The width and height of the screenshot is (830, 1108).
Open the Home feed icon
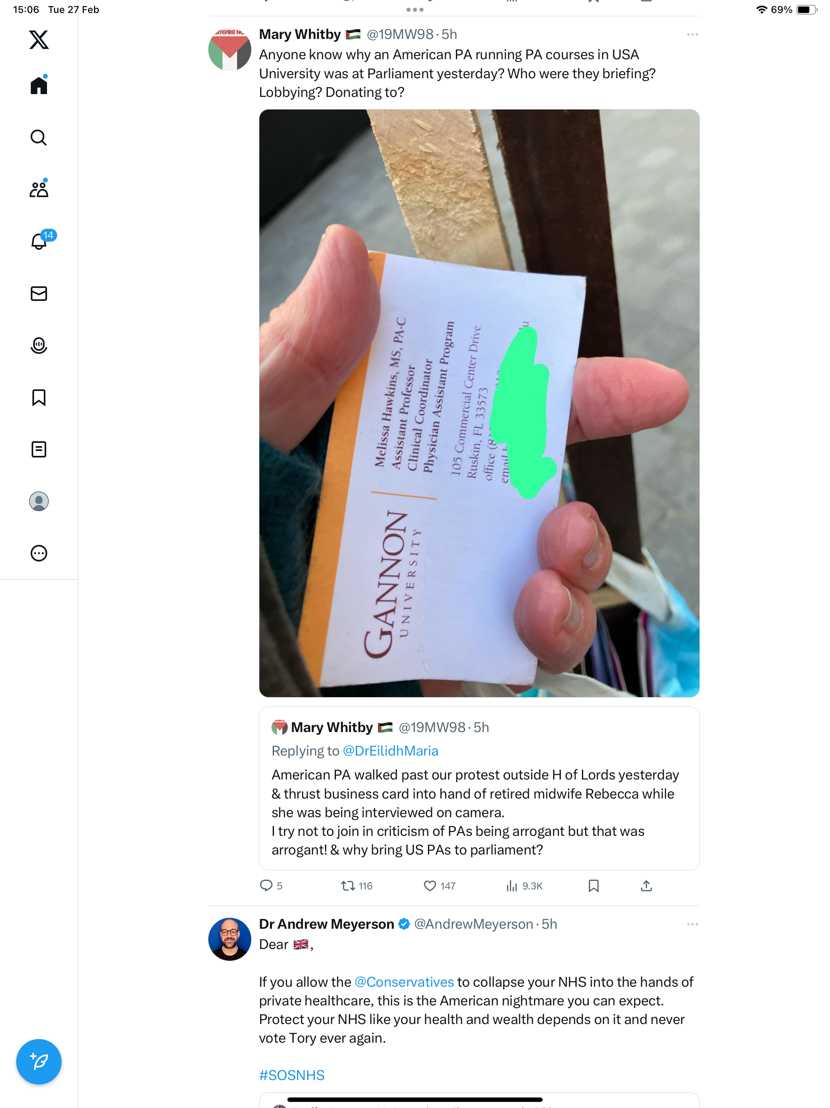pyautogui.click(x=39, y=85)
